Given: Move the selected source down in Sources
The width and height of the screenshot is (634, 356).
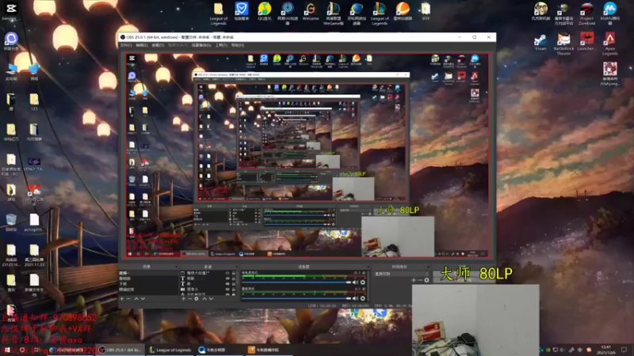Looking at the screenshot, I should (211, 299).
